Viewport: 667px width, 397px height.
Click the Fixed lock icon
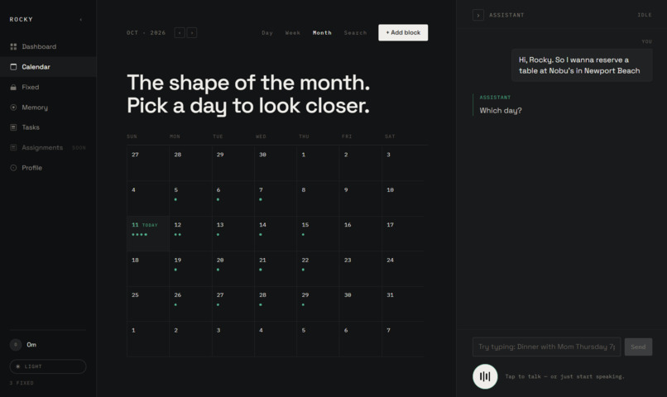[13, 87]
